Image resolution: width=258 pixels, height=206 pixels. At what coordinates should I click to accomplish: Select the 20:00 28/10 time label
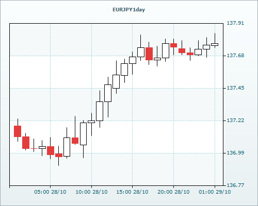tap(173, 192)
